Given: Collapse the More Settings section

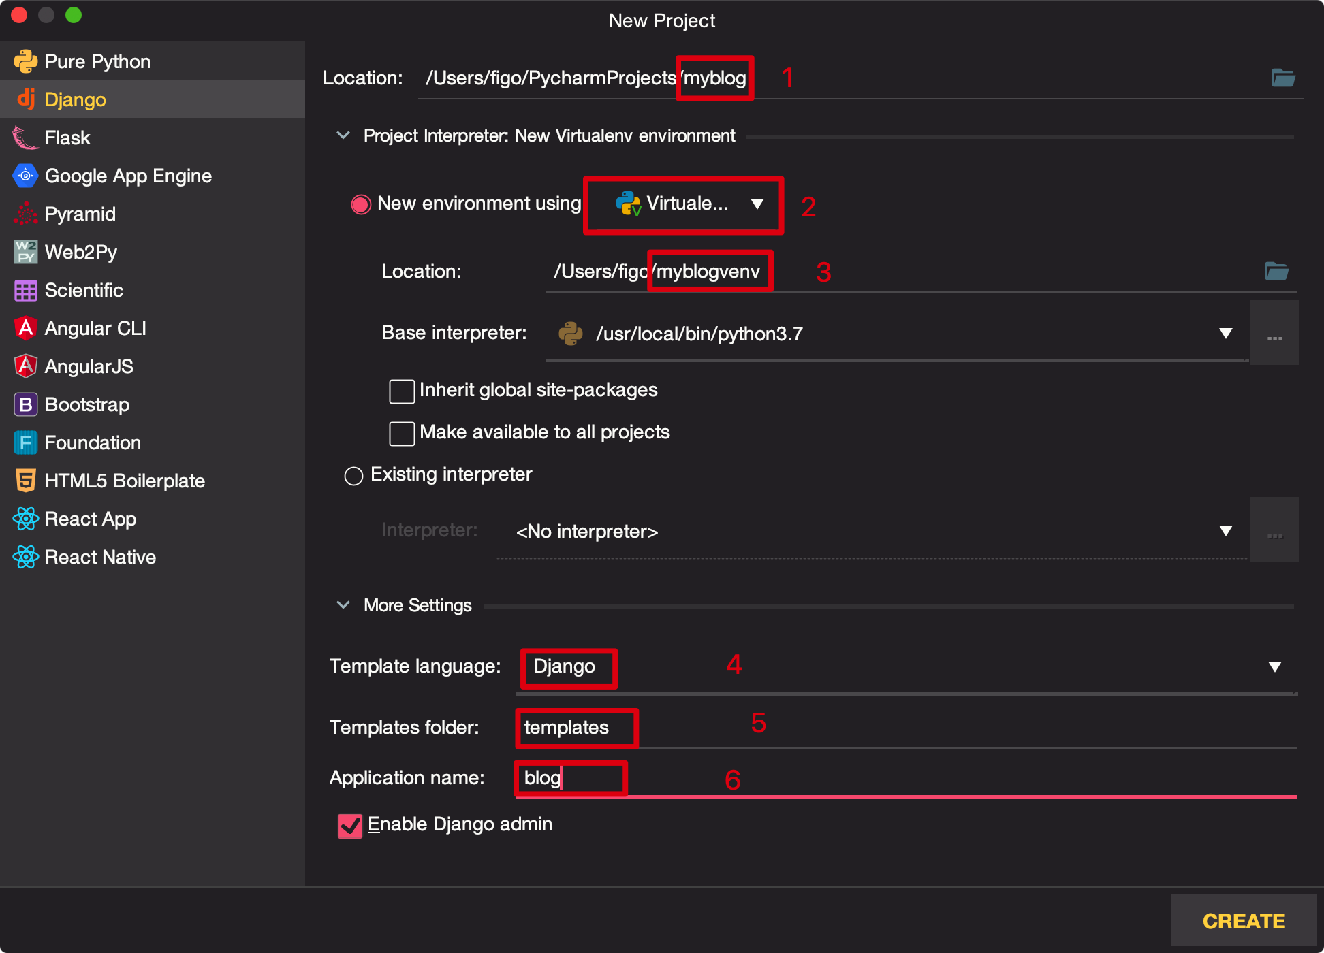Looking at the screenshot, I should click(x=343, y=605).
